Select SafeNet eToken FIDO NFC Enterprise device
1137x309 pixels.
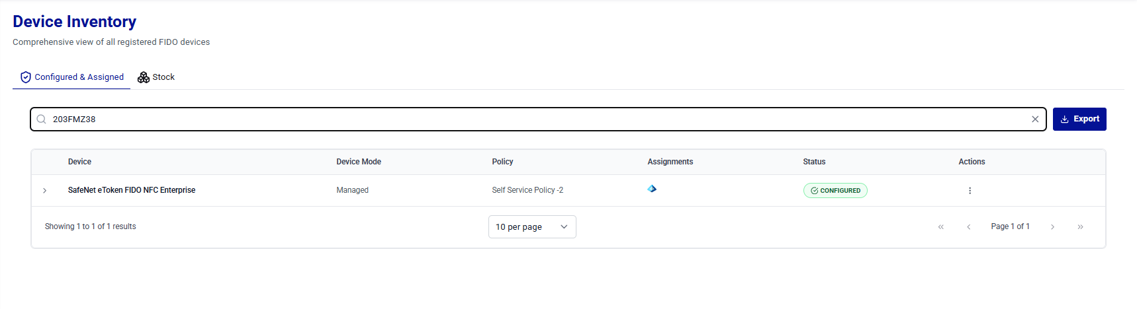(132, 190)
